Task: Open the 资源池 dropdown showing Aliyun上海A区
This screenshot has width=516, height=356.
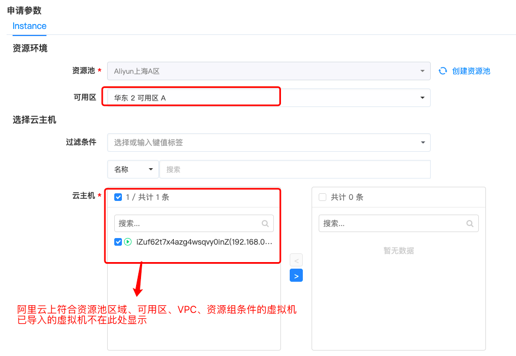Action: coord(268,70)
